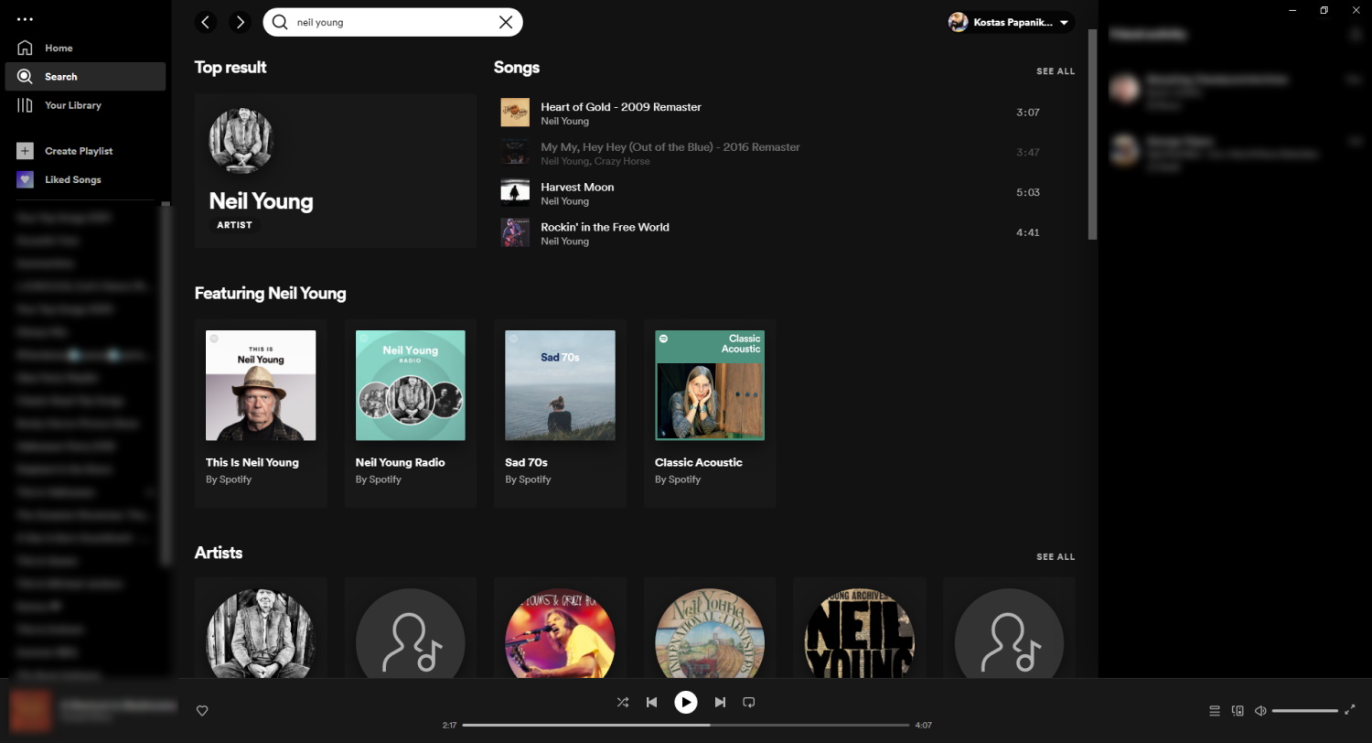Like the current track with heart
Viewport: 1372px width, 743px height.
pos(202,710)
